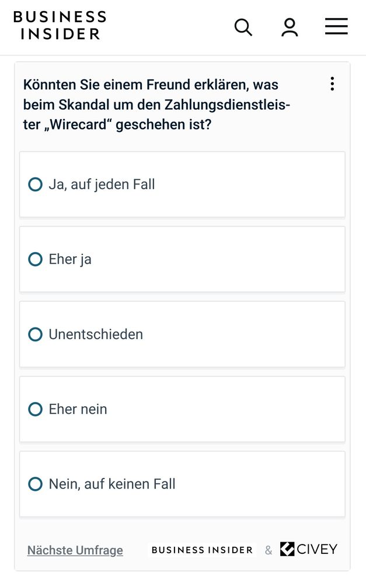366x583 pixels.
Task: Select the "Ja, auf jeden Fall" radio circle
Action: 36,184
